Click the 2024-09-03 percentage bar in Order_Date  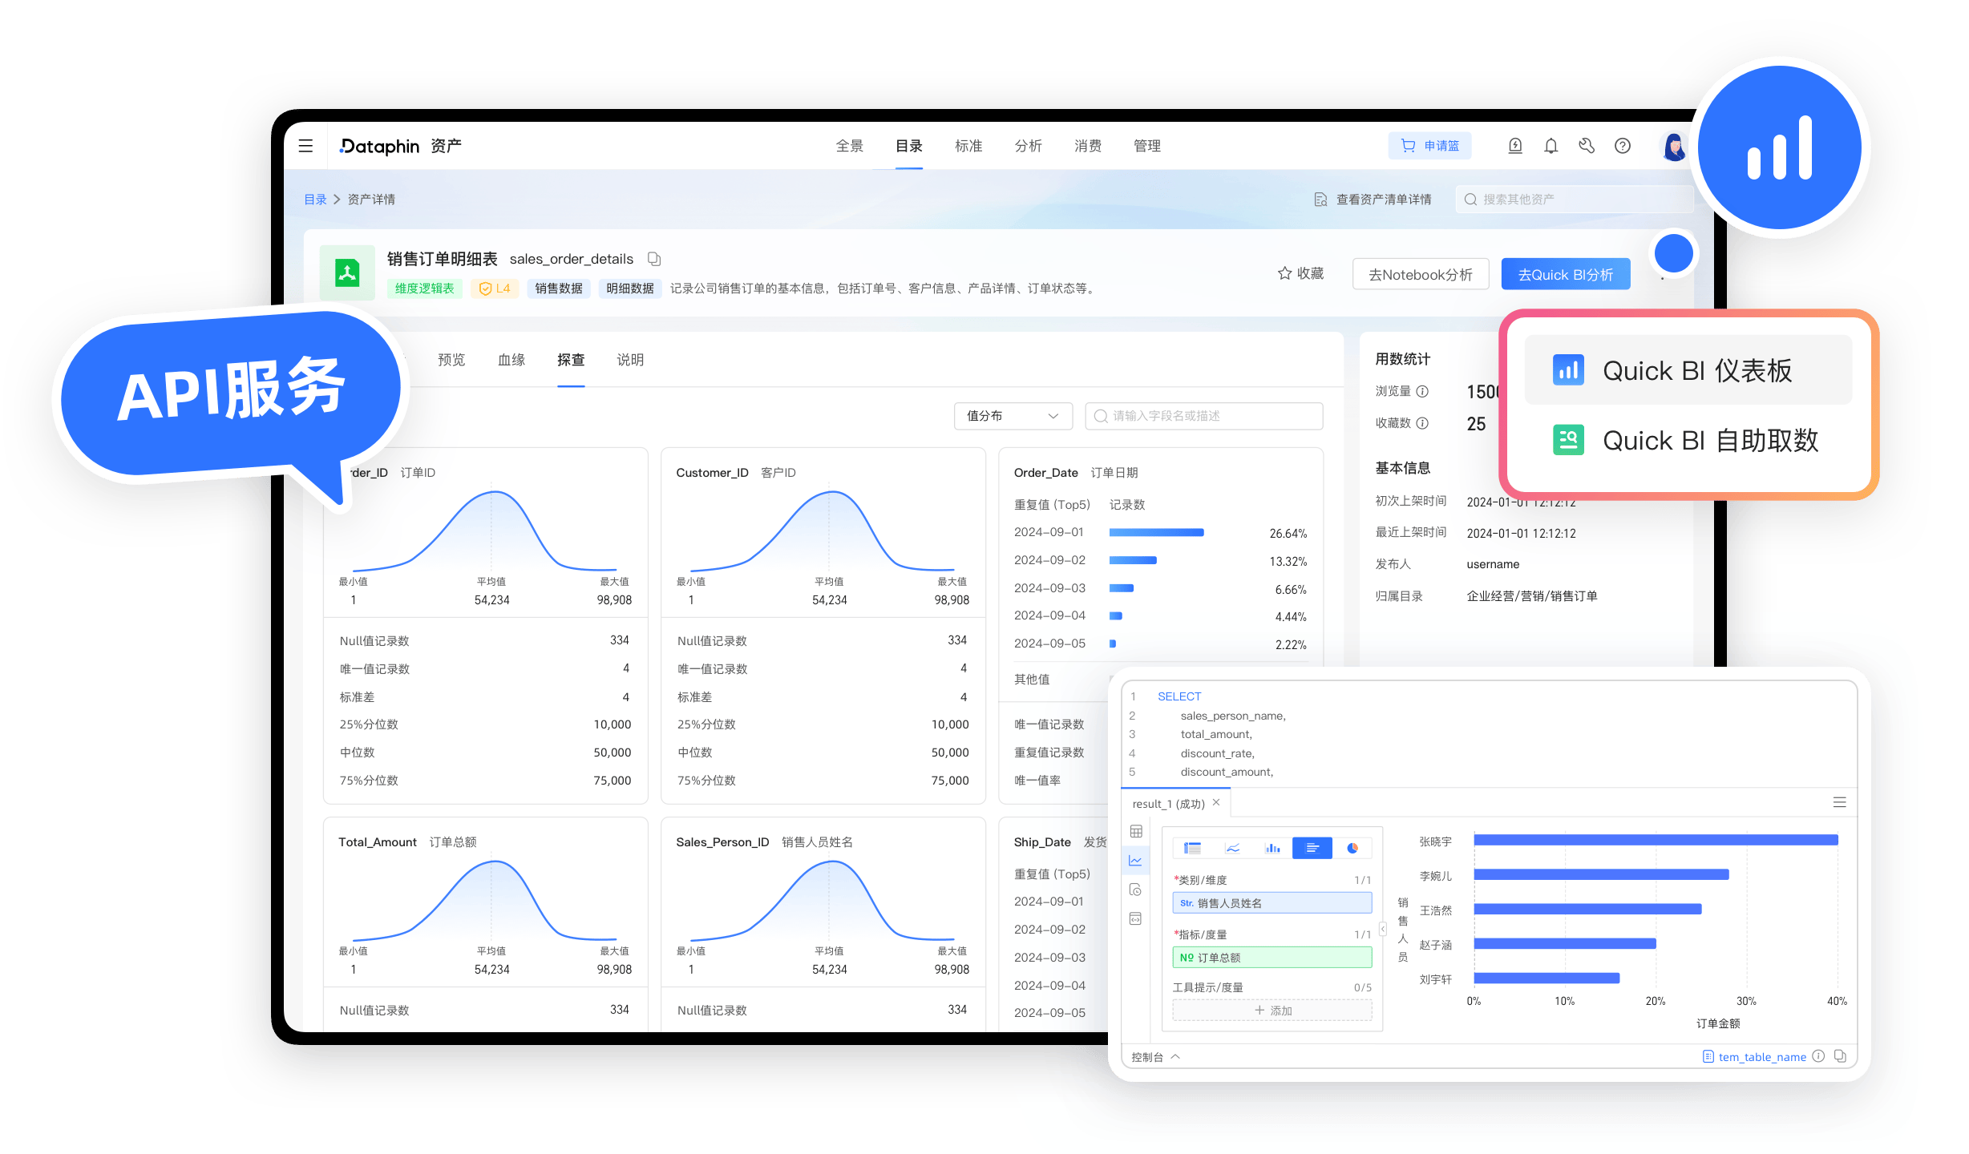pyautogui.click(x=1121, y=588)
